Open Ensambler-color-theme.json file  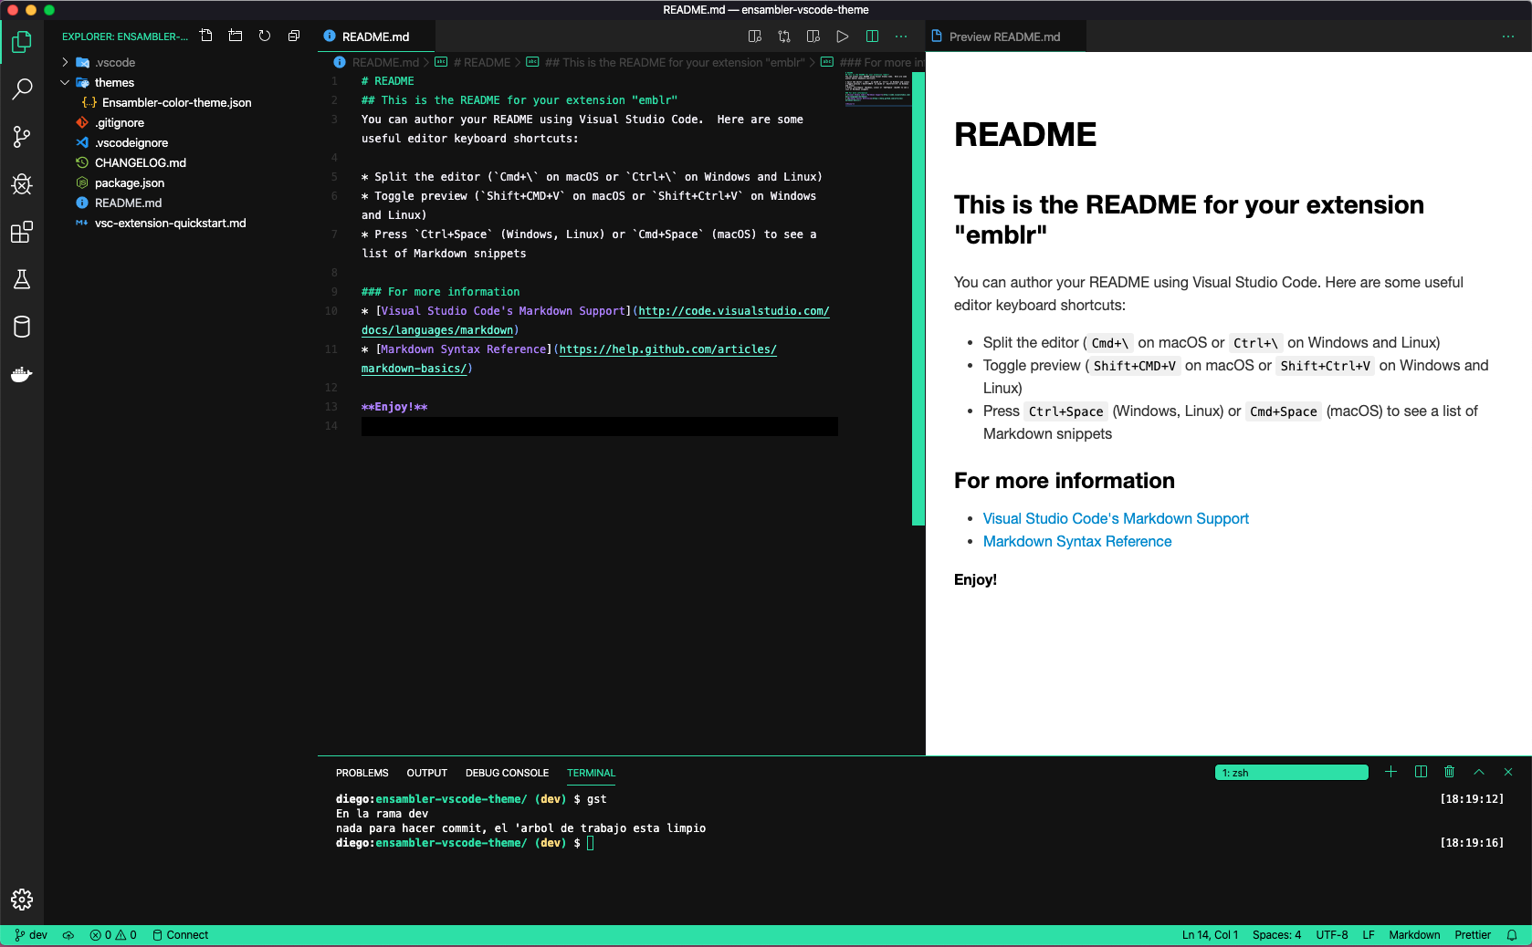pyautogui.click(x=181, y=102)
